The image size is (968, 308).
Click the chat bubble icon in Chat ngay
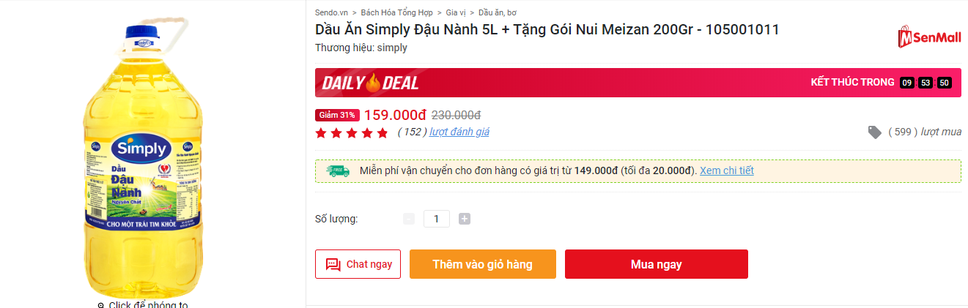(333, 265)
